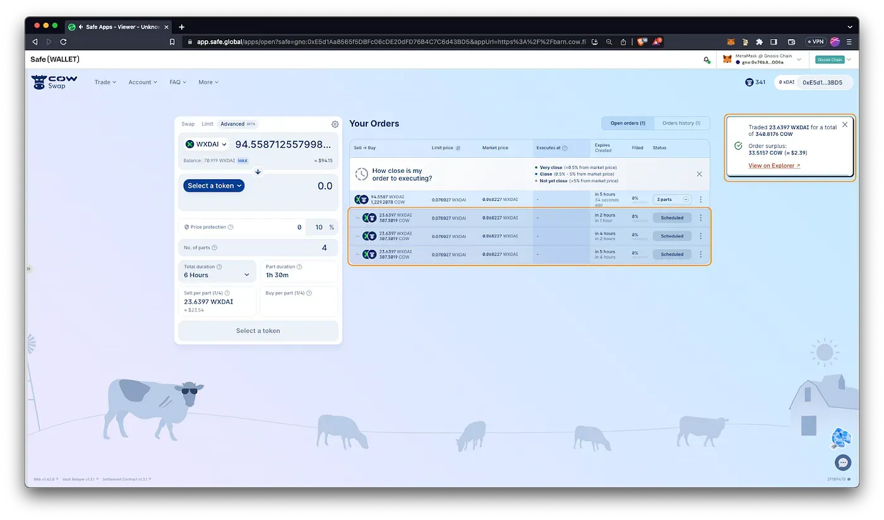
Task: Click the filled progress bar of 3 parts order
Action: [640, 203]
